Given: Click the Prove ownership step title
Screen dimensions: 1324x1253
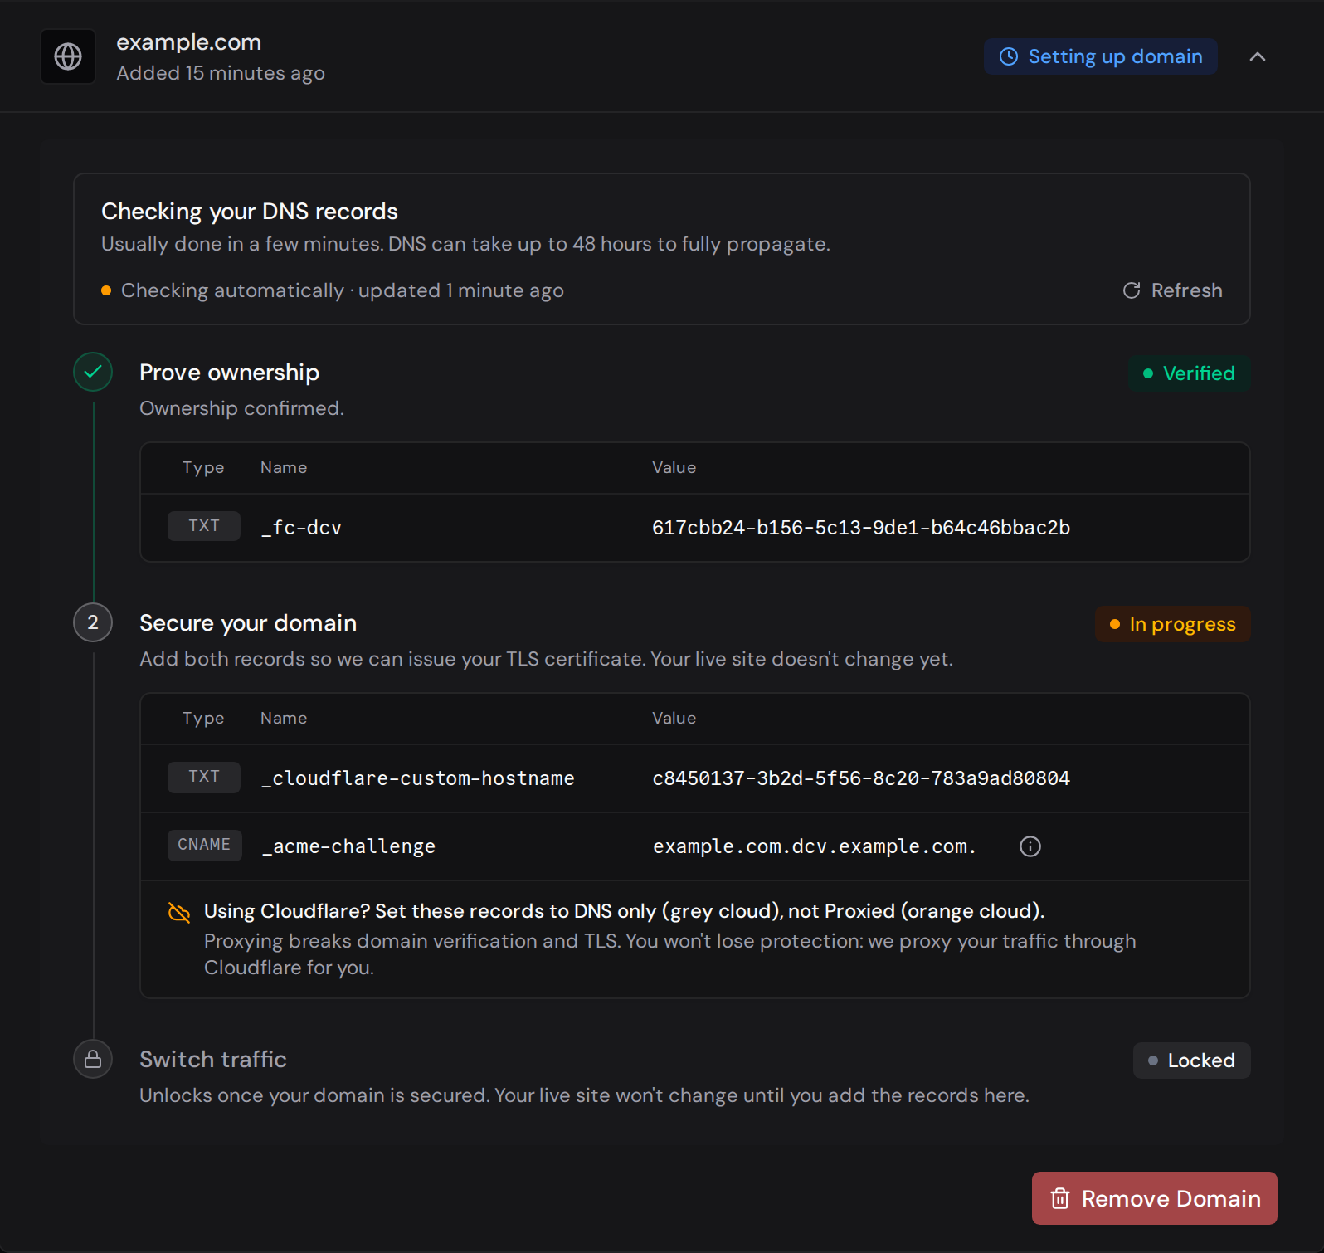Looking at the screenshot, I should click(229, 373).
